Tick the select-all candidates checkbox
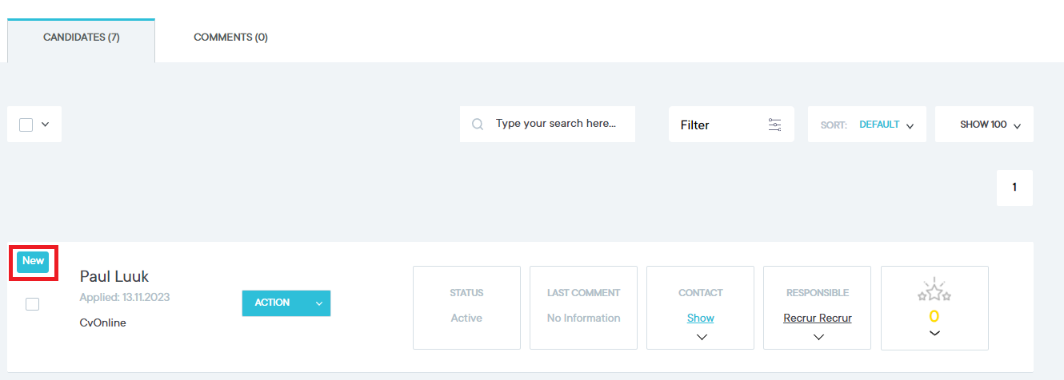The height and width of the screenshot is (380, 1064). pyautogui.click(x=26, y=125)
